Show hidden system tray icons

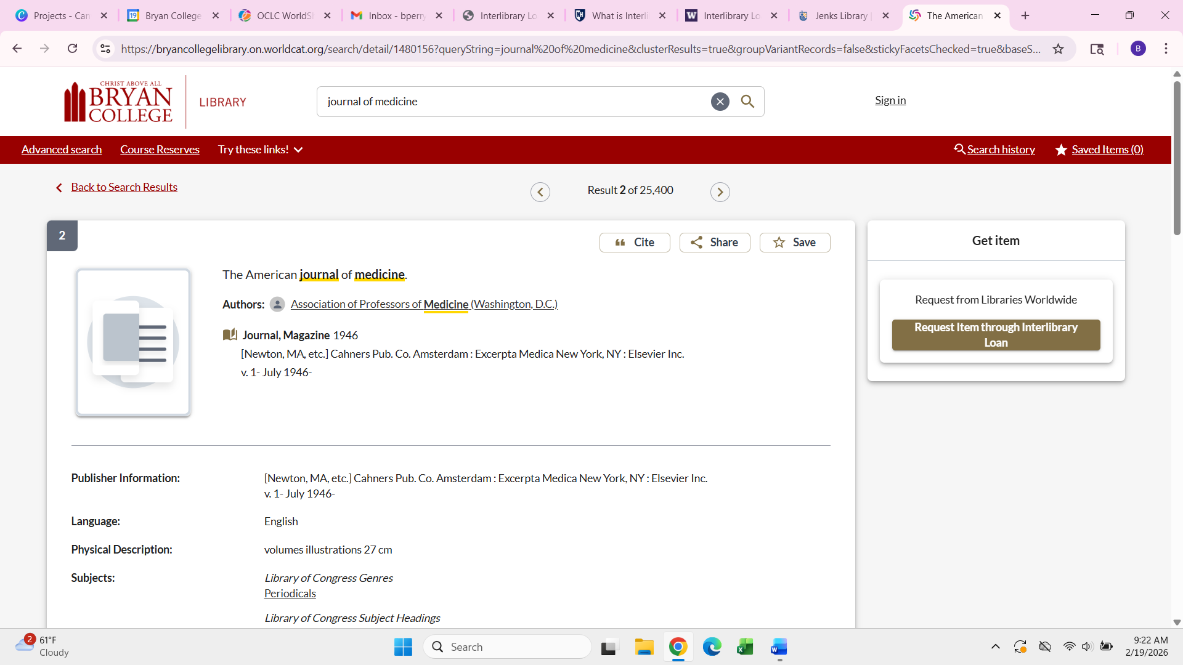pos(995,647)
